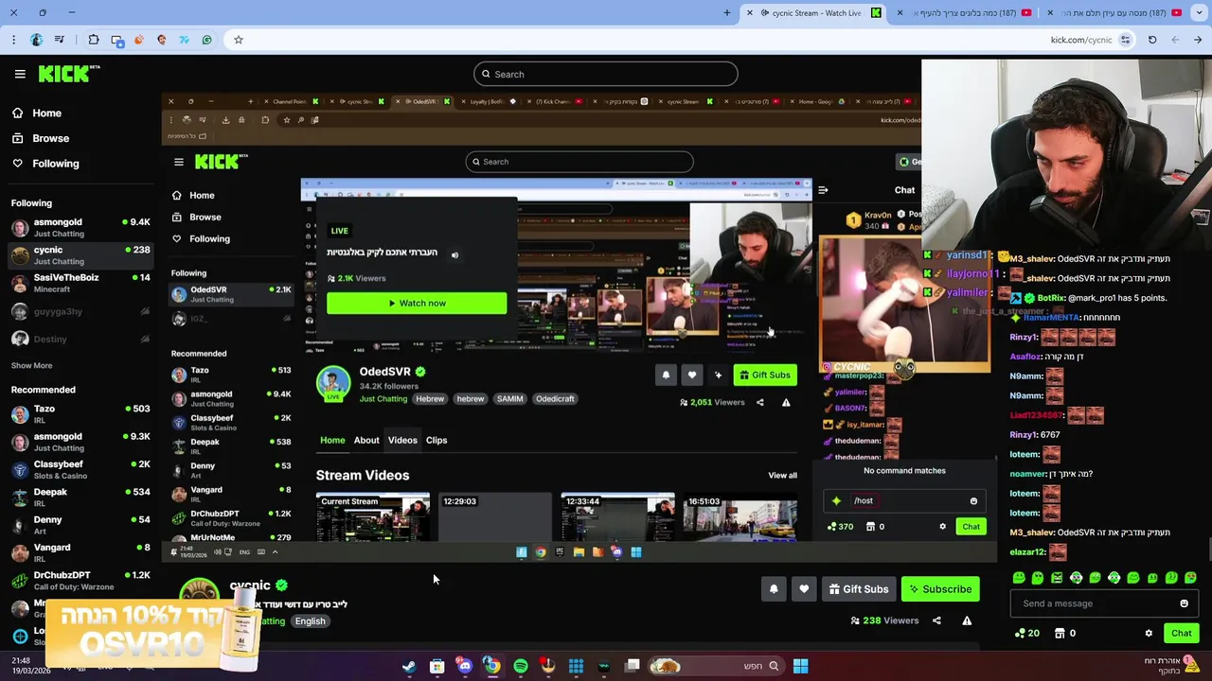Open a new Chrome tab with plus
This screenshot has width=1212, height=681.
point(727,12)
